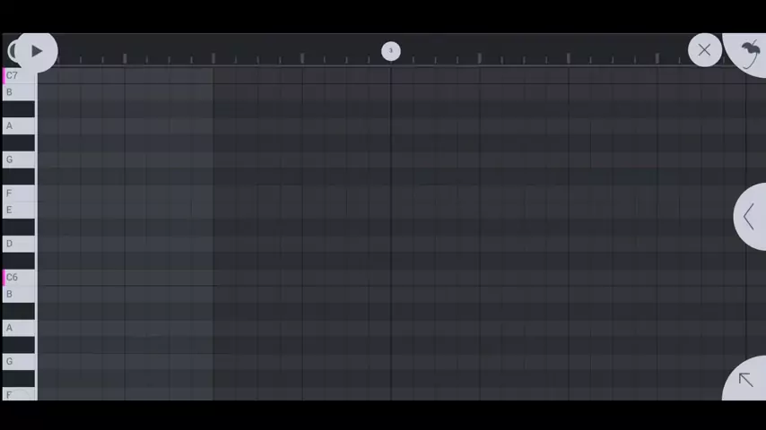Close the piano roll with X button
Screen dimensions: 766x430
pos(704,51)
